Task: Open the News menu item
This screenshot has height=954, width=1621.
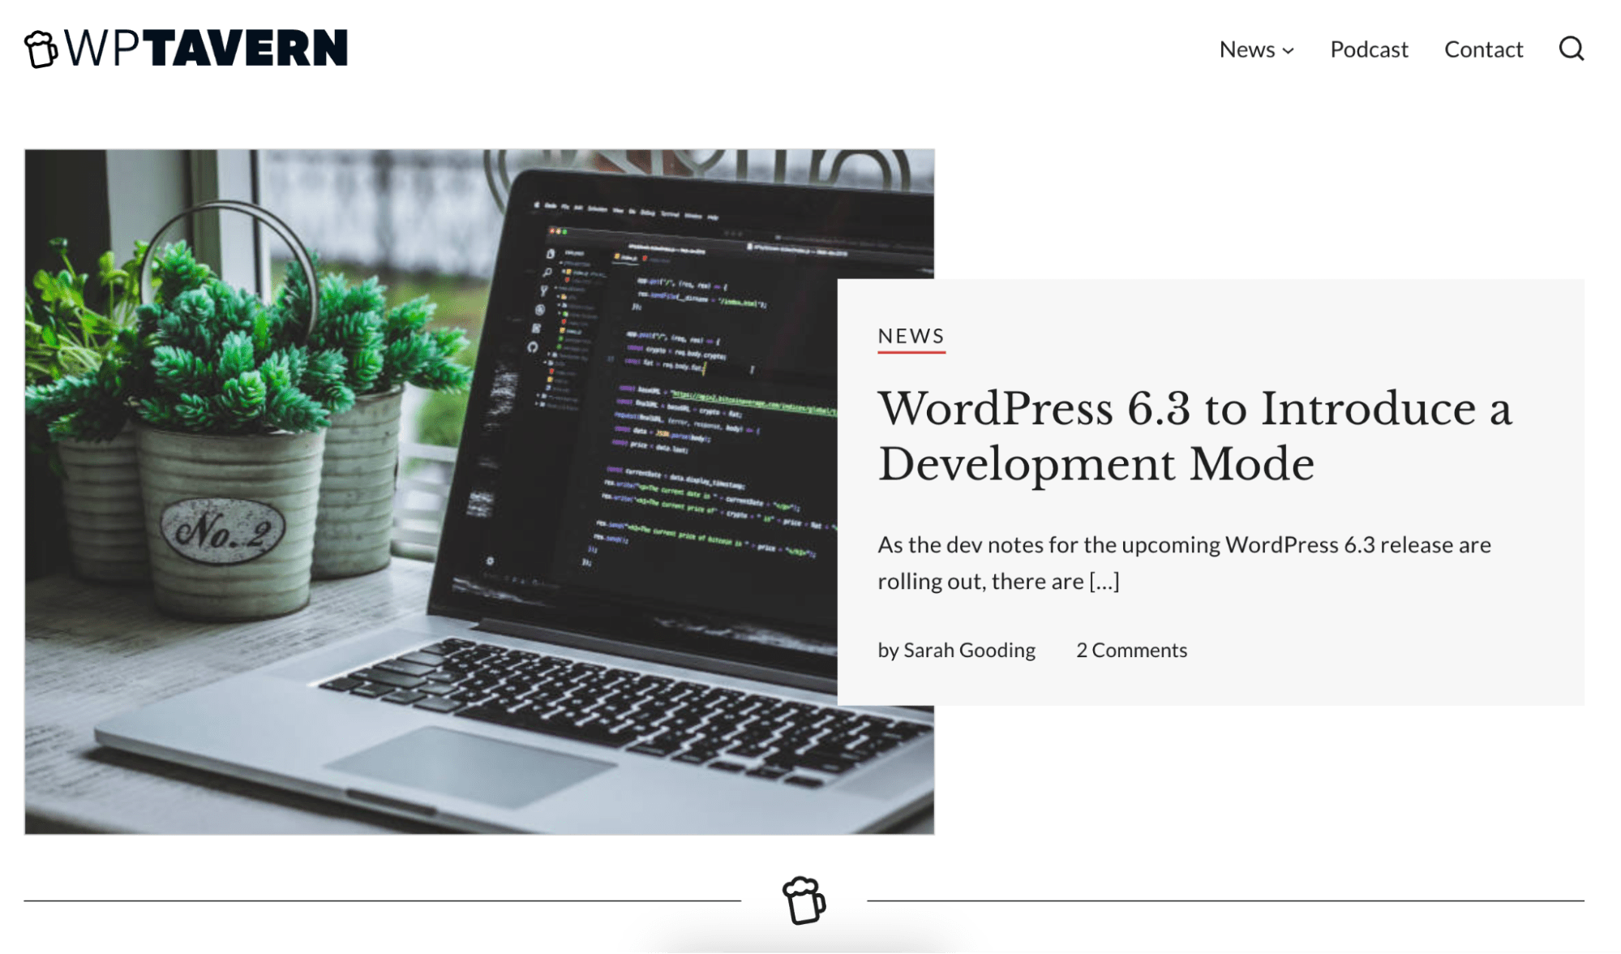Action: [1246, 49]
